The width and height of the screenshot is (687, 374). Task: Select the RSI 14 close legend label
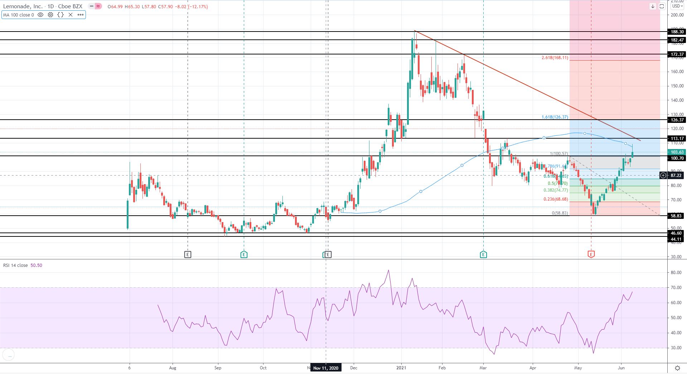point(15,265)
